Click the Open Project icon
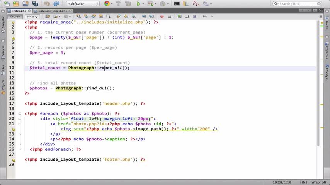 (26, 3)
